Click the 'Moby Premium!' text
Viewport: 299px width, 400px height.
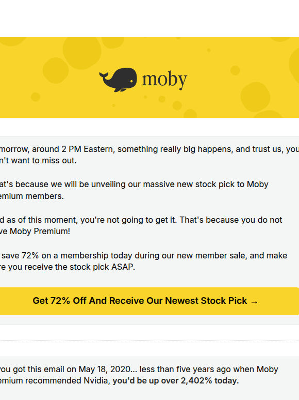(x=40, y=231)
